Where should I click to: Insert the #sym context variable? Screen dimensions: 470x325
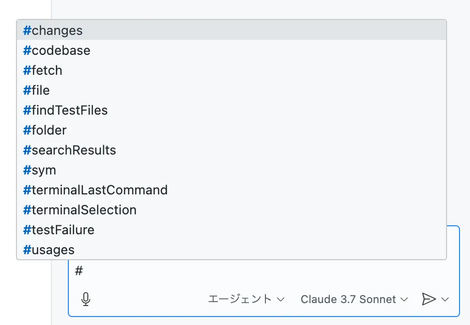click(x=39, y=170)
